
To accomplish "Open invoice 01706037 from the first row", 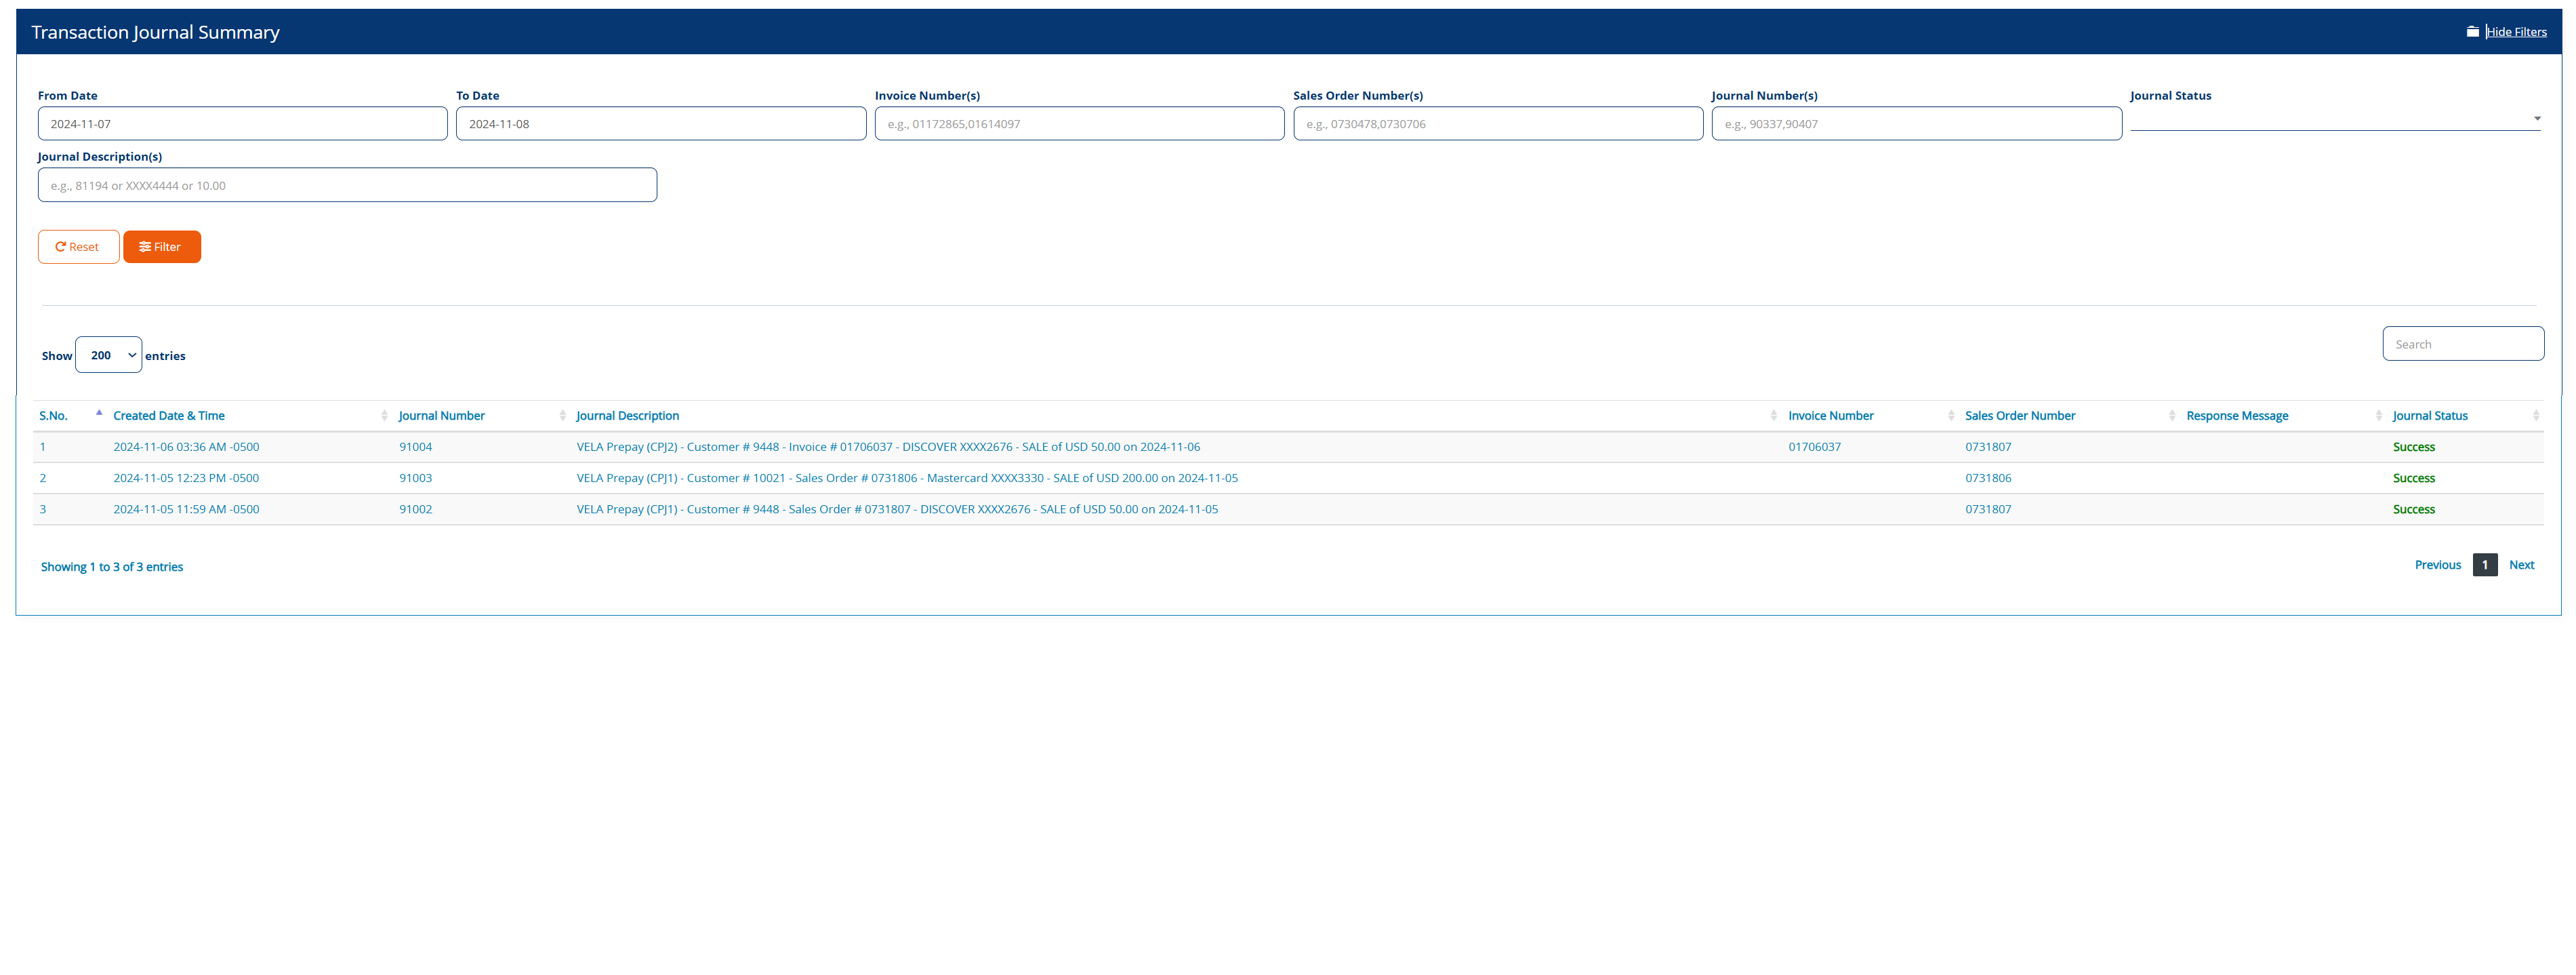I will point(1814,447).
